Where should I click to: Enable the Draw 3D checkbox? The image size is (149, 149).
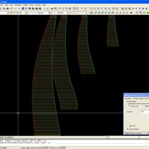(x=128, y=126)
